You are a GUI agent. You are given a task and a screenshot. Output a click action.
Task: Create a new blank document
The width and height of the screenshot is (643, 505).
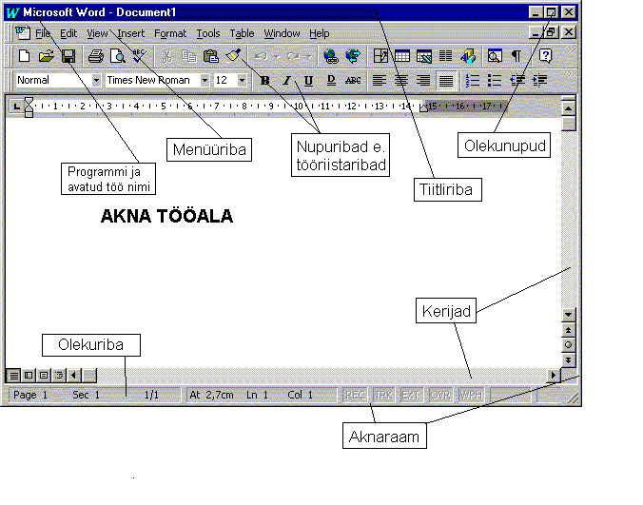24,56
